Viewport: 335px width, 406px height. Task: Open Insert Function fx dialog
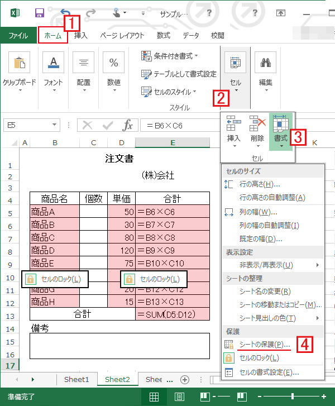tap(127, 125)
